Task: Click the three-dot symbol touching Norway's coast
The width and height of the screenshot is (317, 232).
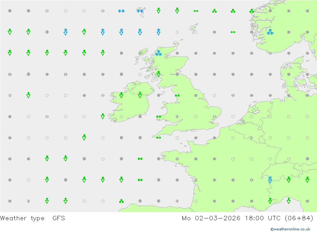Action: 252,11
